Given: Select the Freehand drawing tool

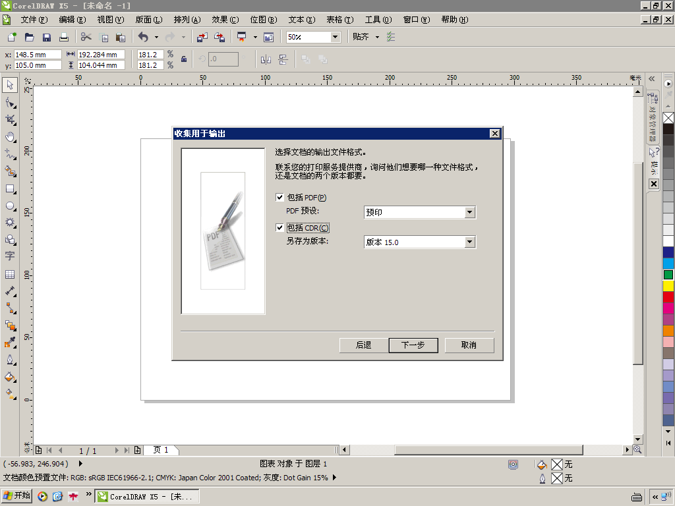Looking at the screenshot, I should [x=10, y=154].
